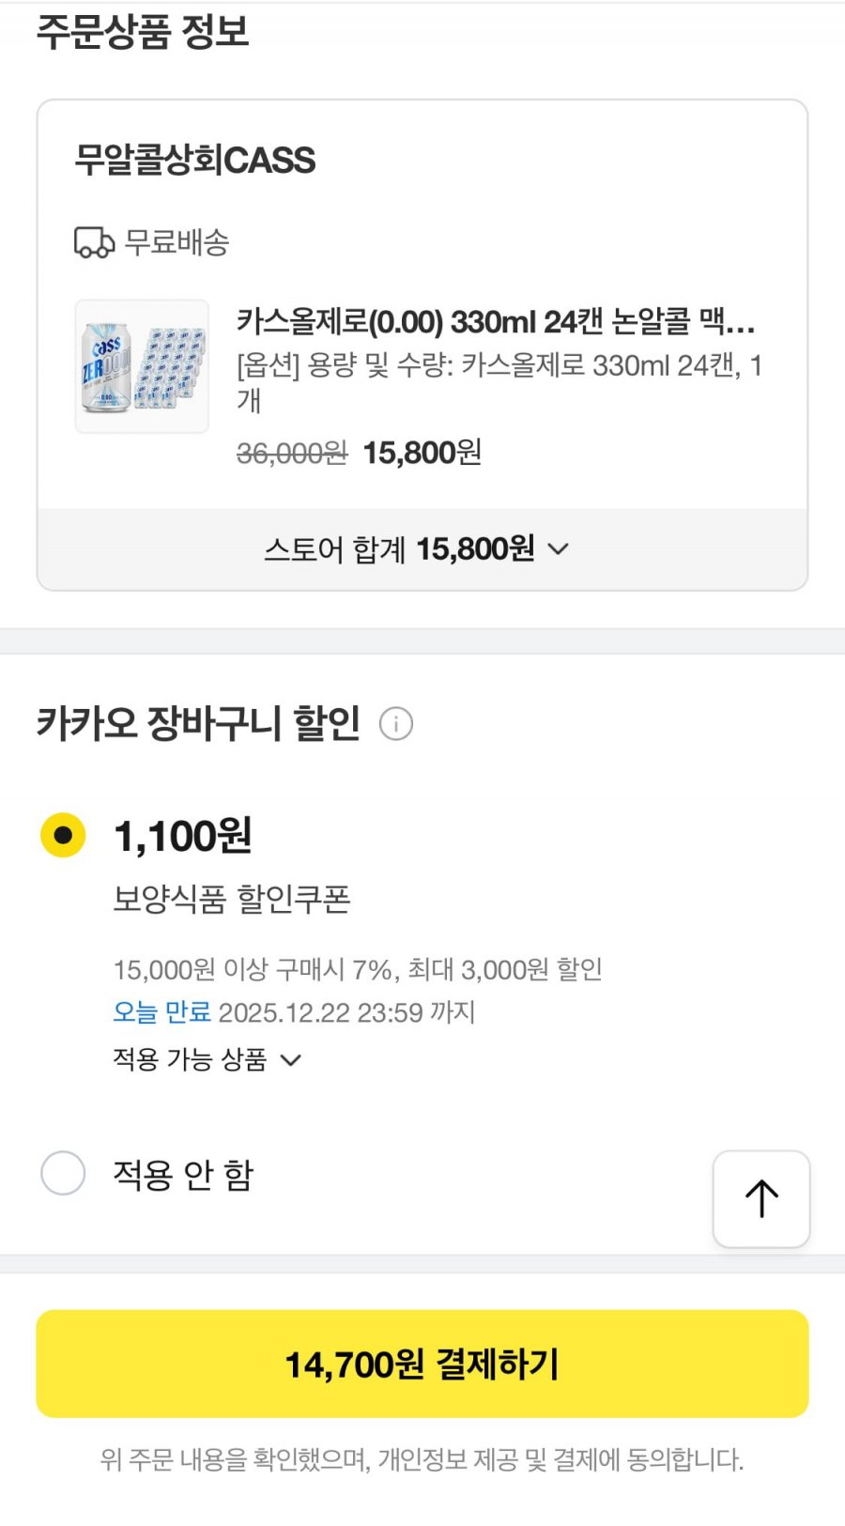Screen dimensions: 845x1526
Task: Tap the 무료배송 shipping label text
Action: tap(177, 242)
